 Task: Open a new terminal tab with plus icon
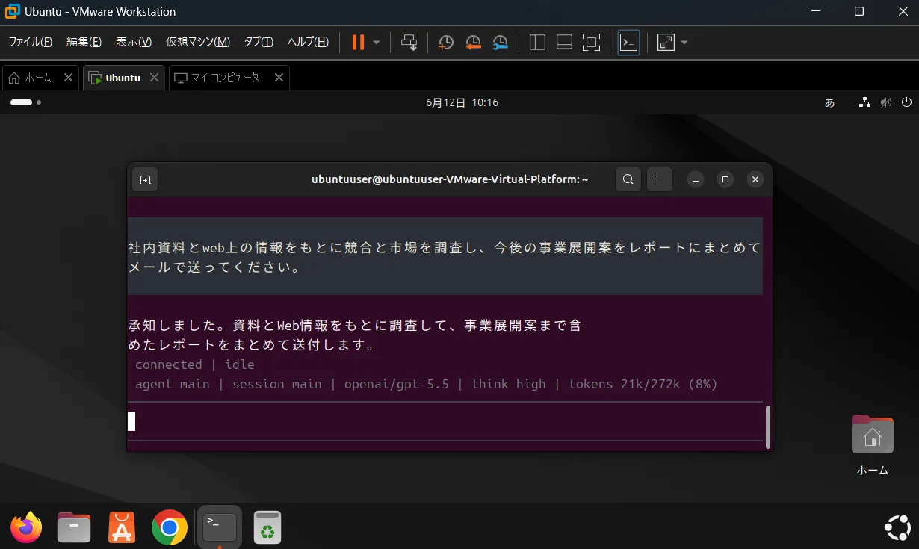click(145, 179)
